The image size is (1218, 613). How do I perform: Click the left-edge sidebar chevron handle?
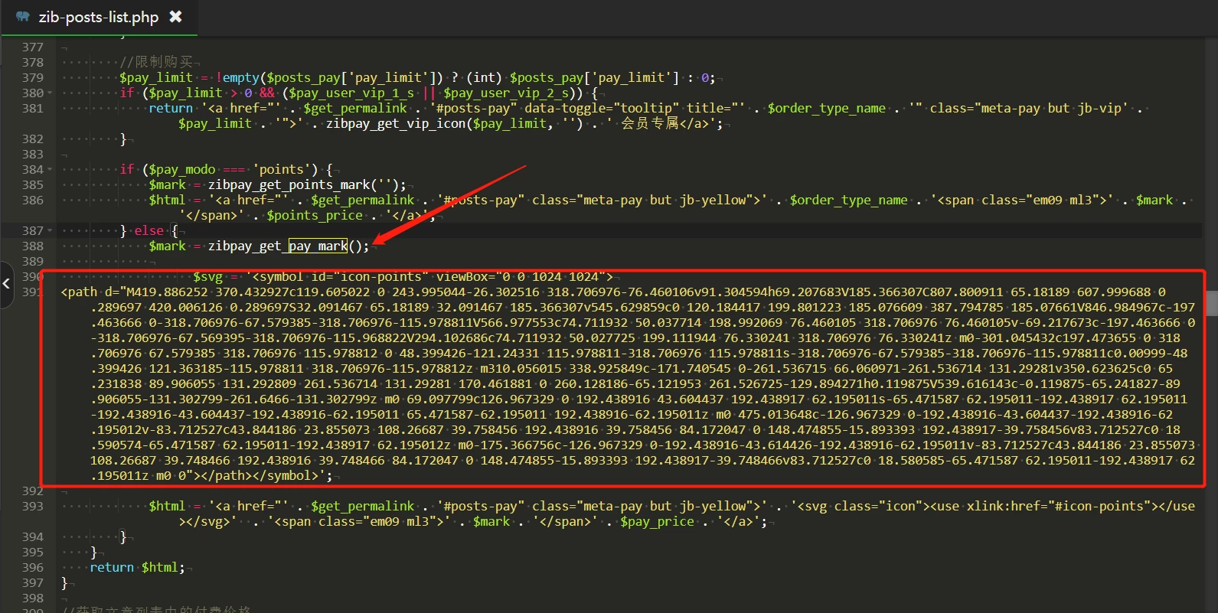pos(6,284)
